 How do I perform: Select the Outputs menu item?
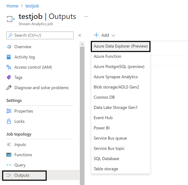pos(24,175)
